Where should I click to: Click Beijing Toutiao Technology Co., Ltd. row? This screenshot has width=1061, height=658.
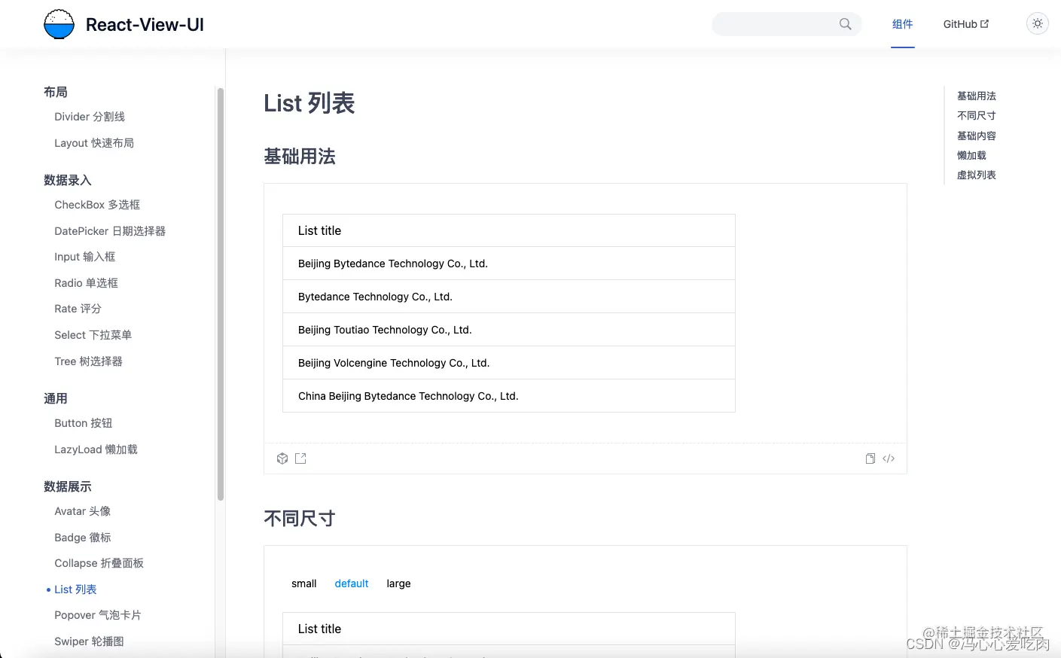(x=509, y=330)
